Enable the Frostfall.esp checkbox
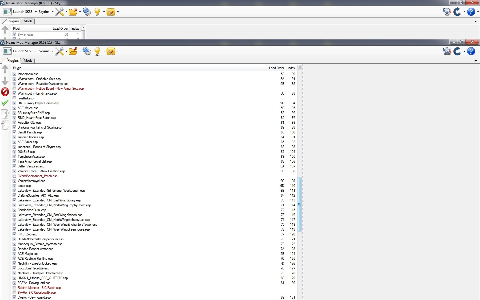The image size is (480, 300). 15,98
